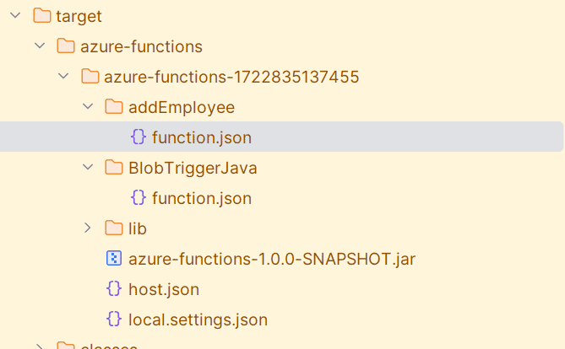The width and height of the screenshot is (565, 349).
Task: Select azure-functions-1.0.0-SNAPSHOT.jar file
Action: click(x=272, y=259)
